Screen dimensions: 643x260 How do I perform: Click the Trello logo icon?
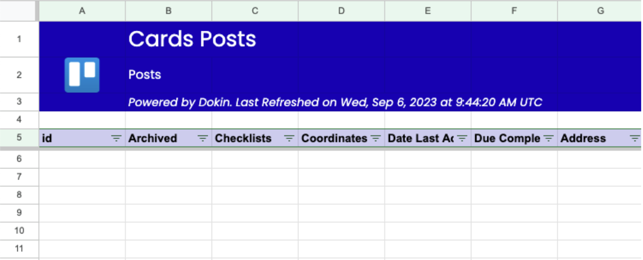coord(82,75)
